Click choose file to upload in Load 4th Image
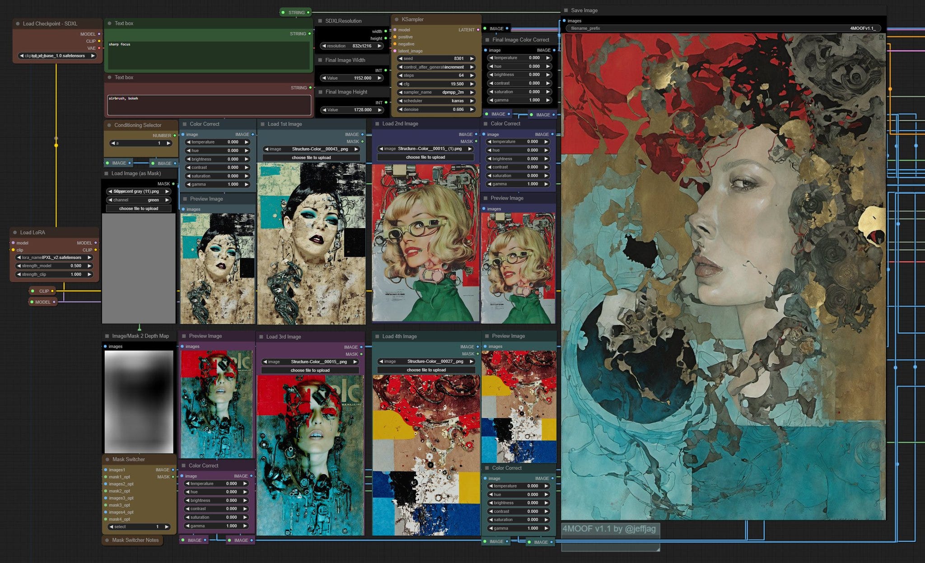The height and width of the screenshot is (563, 925). click(x=426, y=370)
